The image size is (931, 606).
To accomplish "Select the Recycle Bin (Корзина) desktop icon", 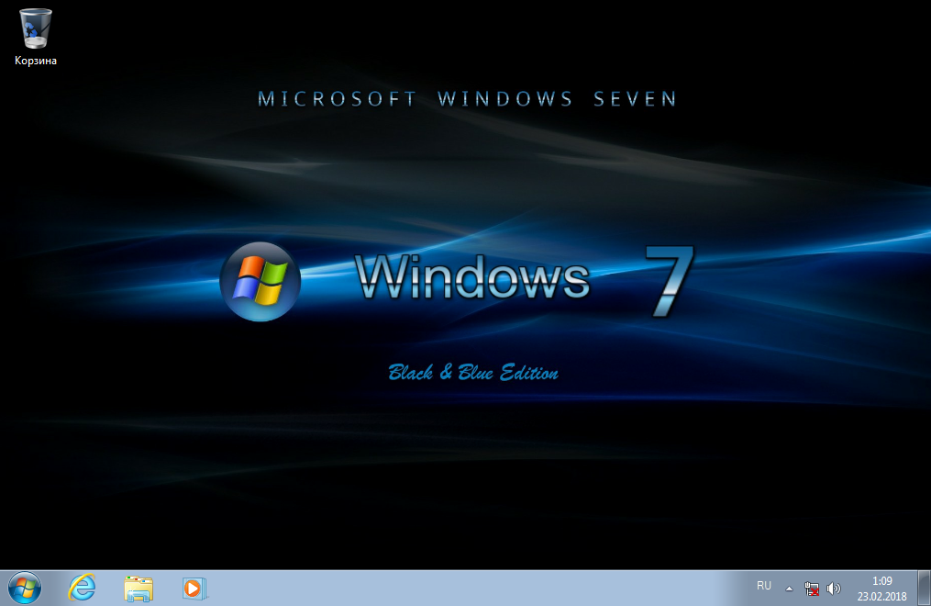I will tap(36, 36).
